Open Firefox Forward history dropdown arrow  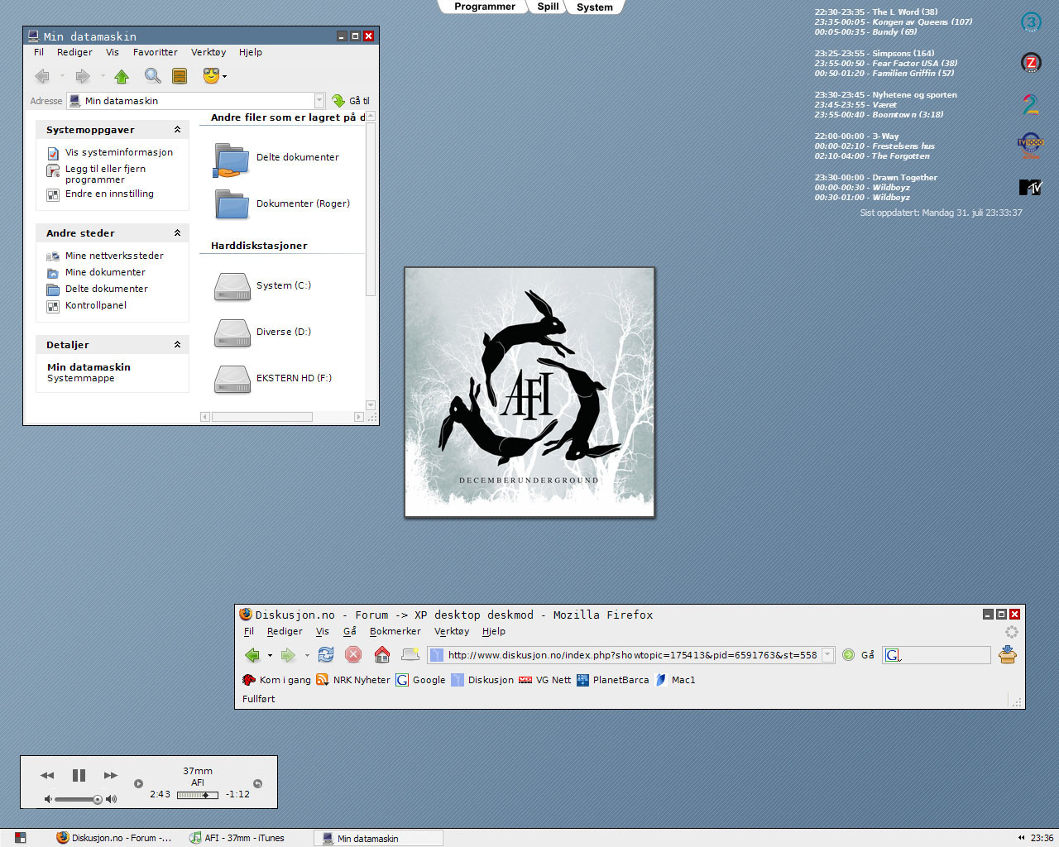coord(307,656)
